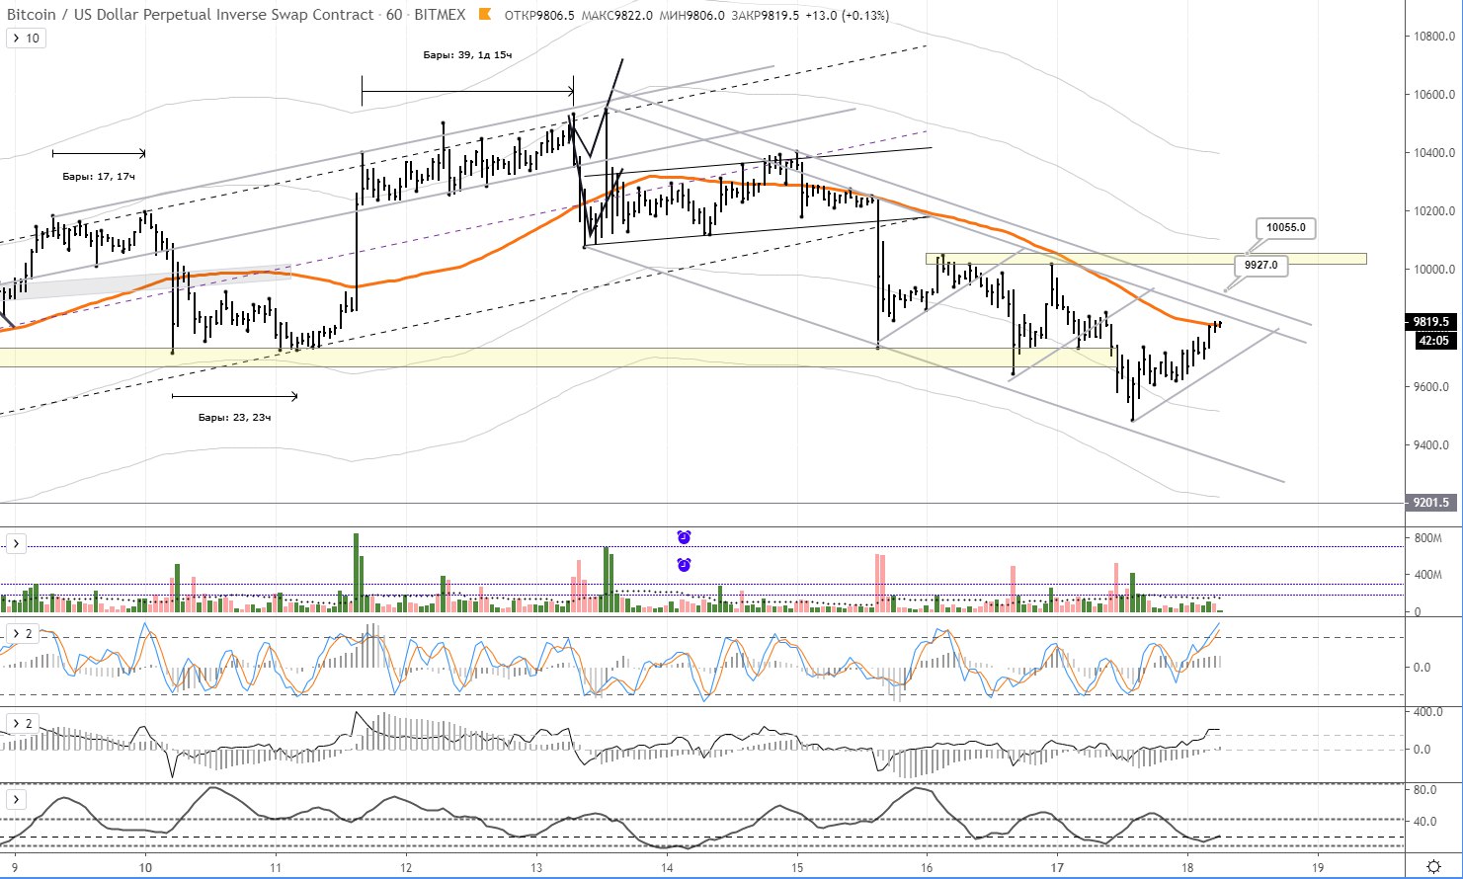Click the 60 interval in the chart title
This screenshot has height=879, width=1463.
393,15
